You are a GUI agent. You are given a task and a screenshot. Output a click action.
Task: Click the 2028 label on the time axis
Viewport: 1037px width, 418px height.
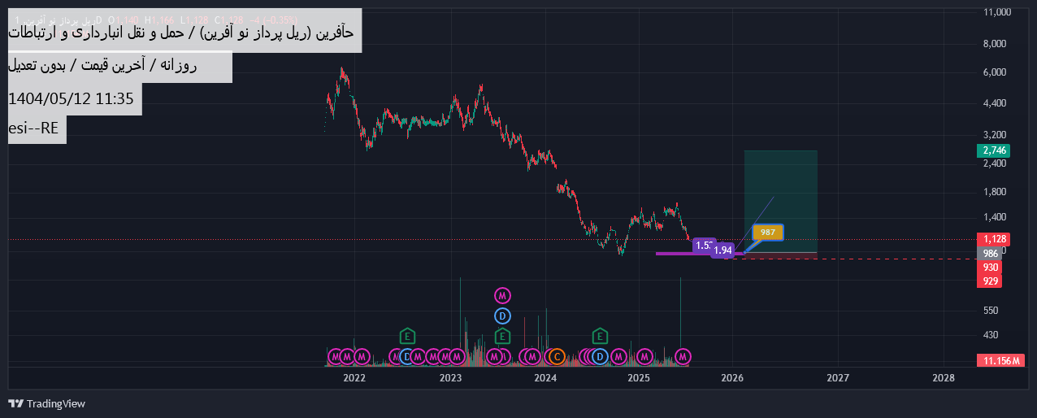click(x=944, y=378)
